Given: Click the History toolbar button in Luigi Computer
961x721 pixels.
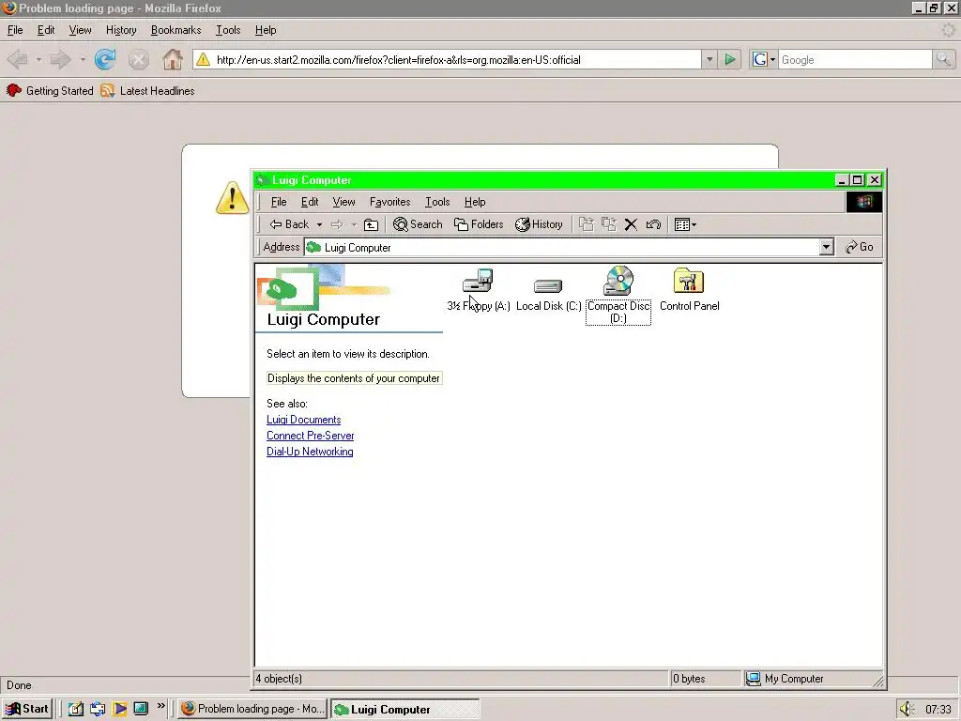Looking at the screenshot, I should (539, 224).
